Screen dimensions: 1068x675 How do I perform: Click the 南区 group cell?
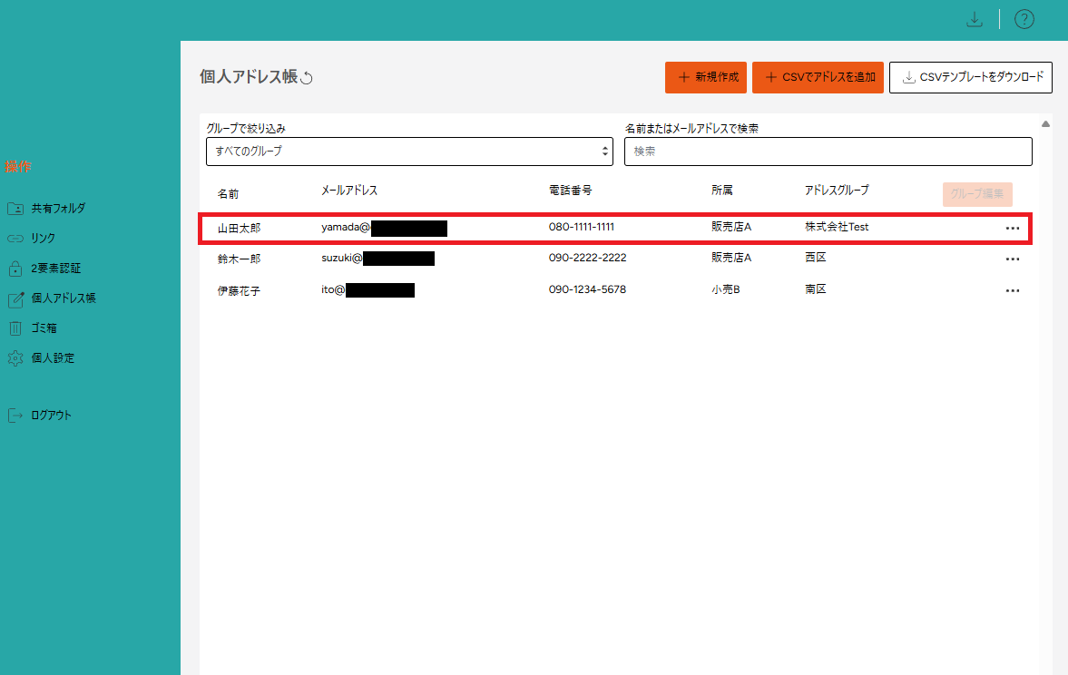tap(816, 289)
